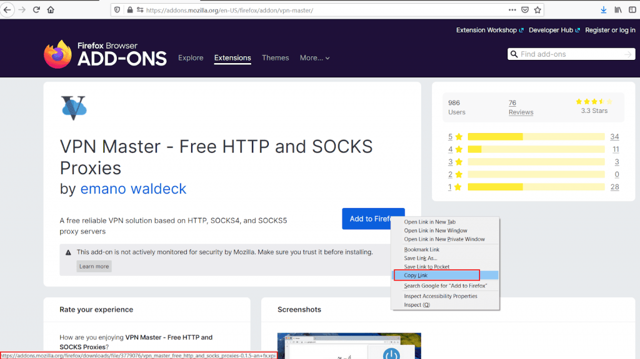This screenshot has height=359, width=640.
Task: Click the browser back arrow button
Action: [8, 10]
